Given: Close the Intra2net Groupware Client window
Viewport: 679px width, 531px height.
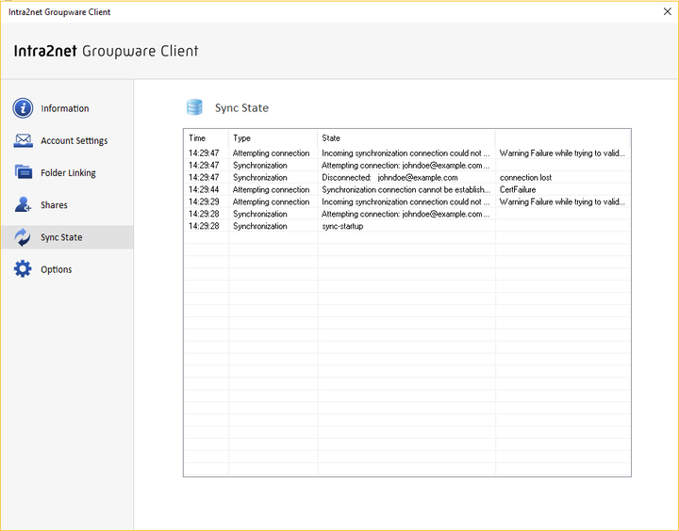Looking at the screenshot, I should click(668, 11).
